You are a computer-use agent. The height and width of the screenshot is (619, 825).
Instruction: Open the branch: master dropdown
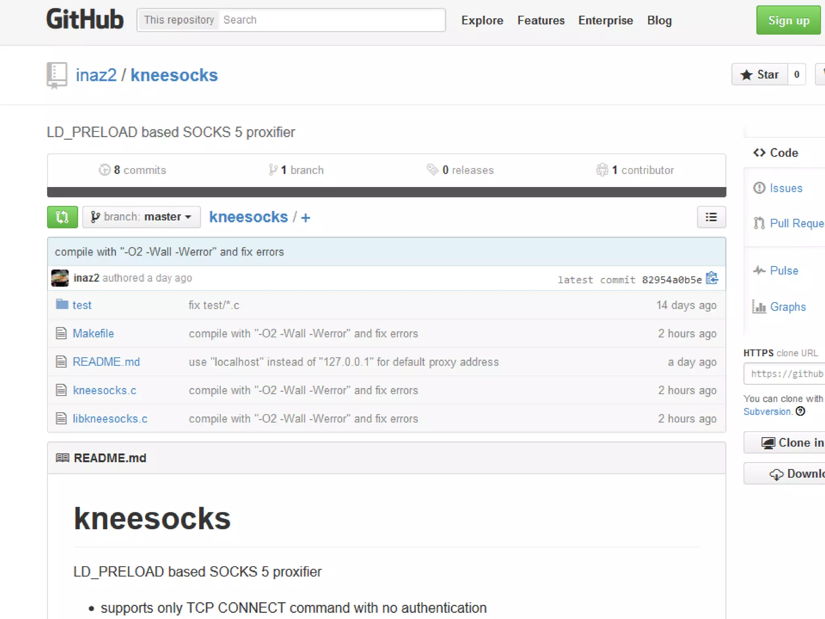(141, 217)
